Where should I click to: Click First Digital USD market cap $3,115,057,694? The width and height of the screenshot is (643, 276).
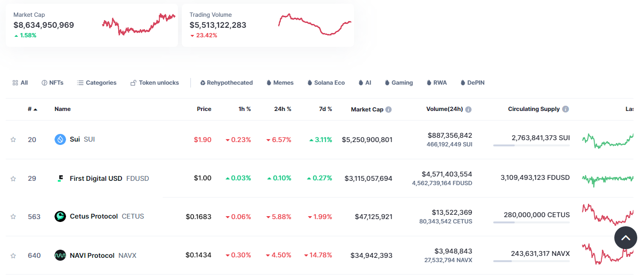368,178
